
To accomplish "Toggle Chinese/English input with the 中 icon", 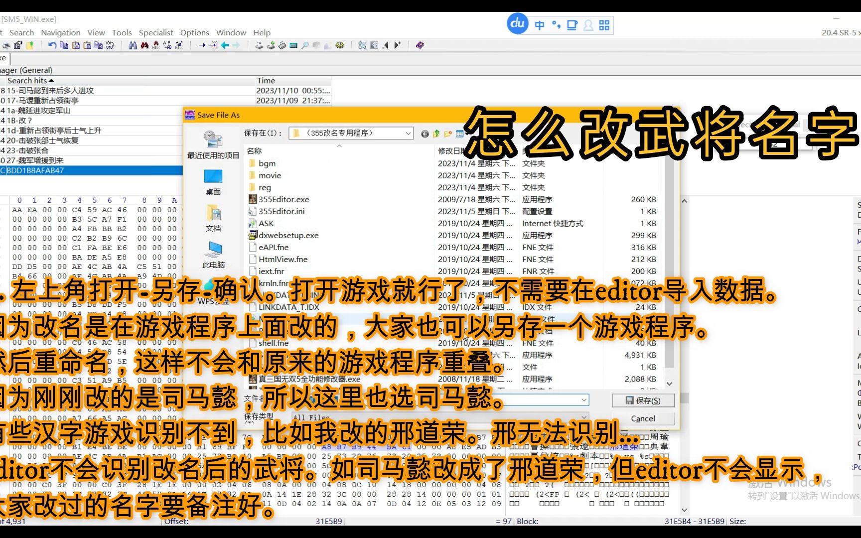I will (x=539, y=24).
